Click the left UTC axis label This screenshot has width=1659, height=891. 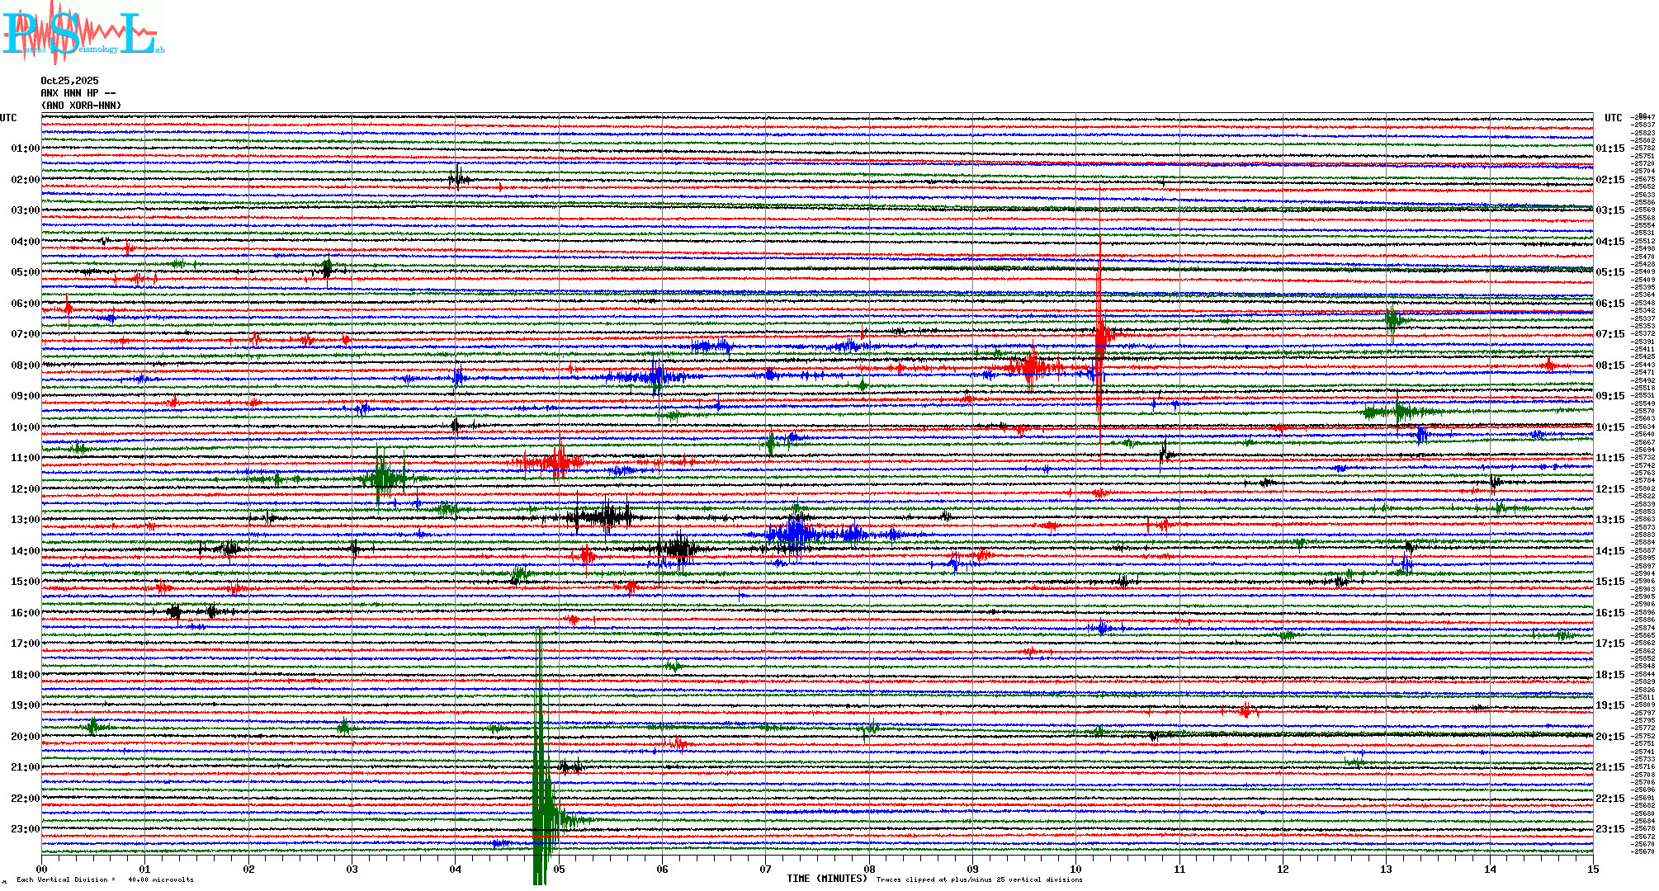tap(8, 118)
